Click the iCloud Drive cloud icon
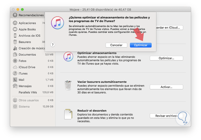The image size is (201, 140). tap(15, 67)
